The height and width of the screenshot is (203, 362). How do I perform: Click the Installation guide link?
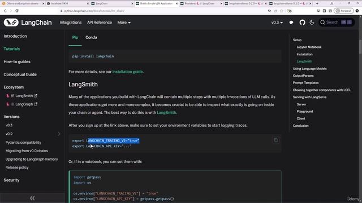tap(127, 72)
